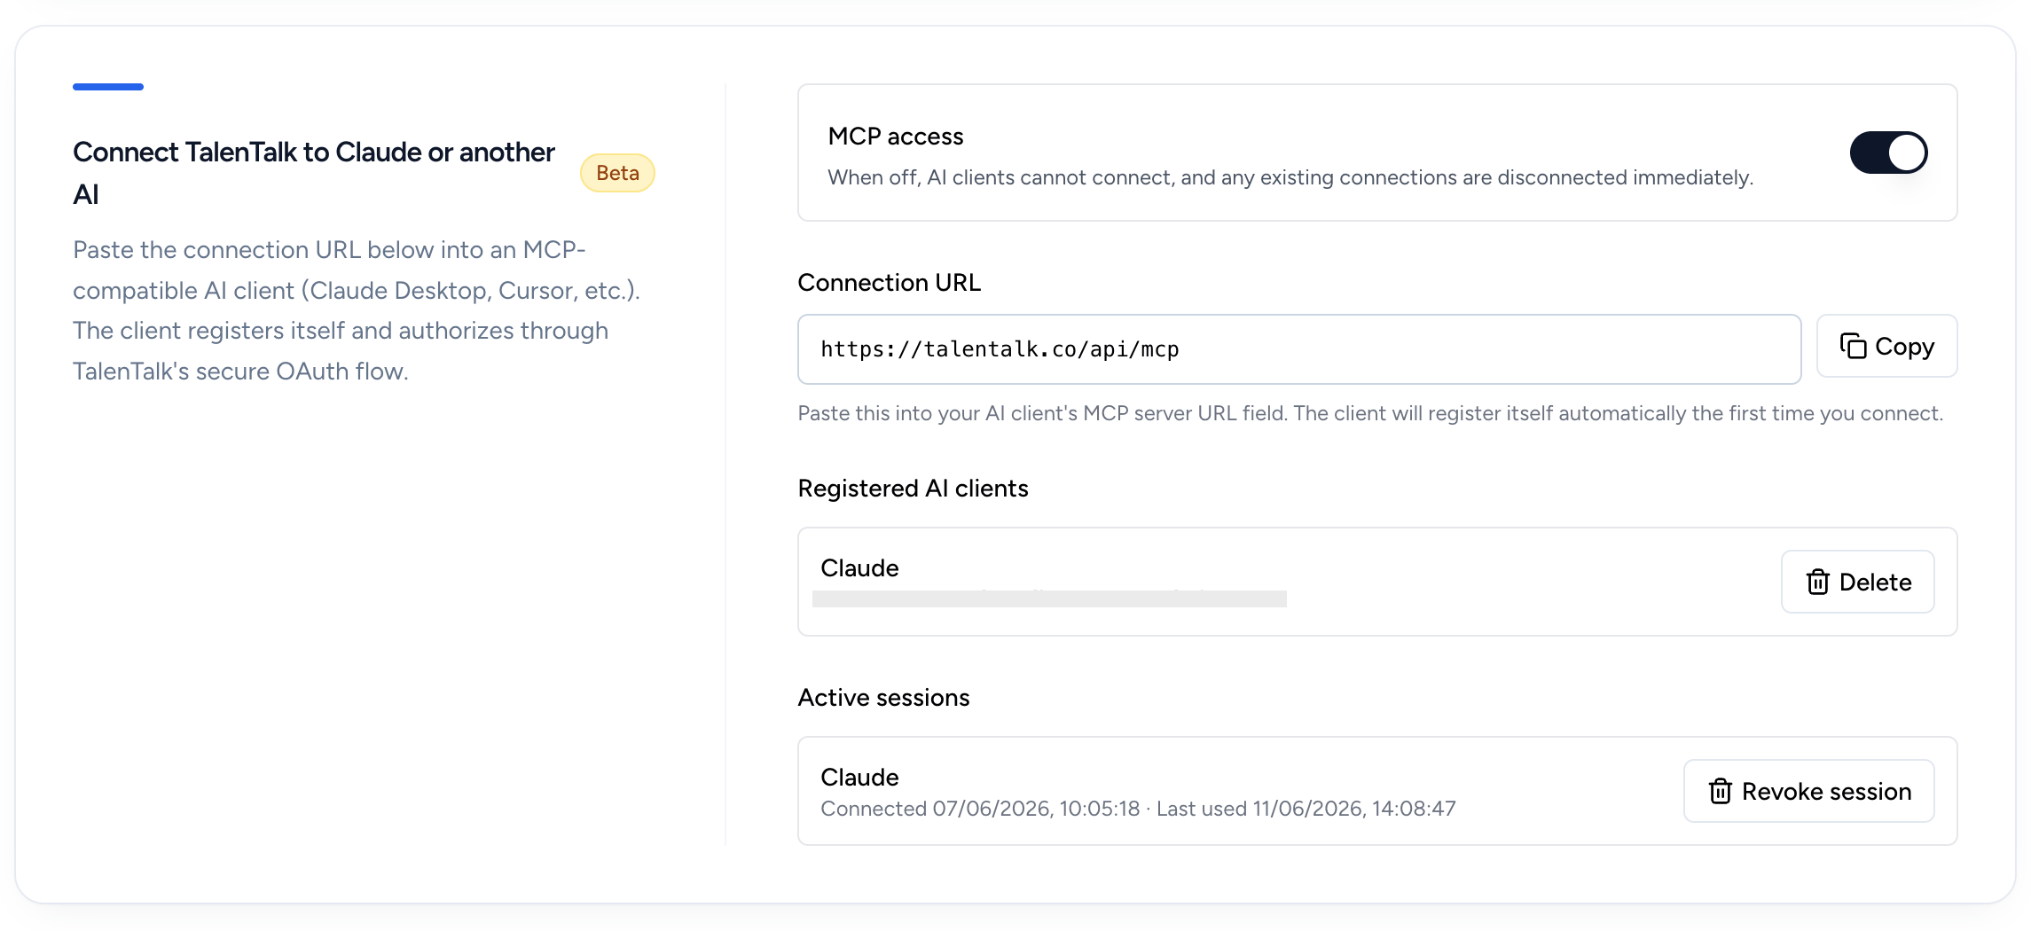Click 'Claude' name under Active sessions
2031x931 pixels.
pos(859,778)
